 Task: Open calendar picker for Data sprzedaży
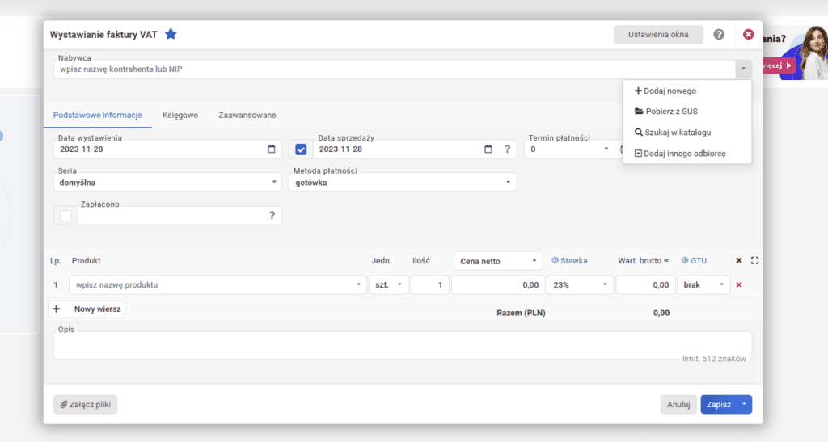[488, 149]
